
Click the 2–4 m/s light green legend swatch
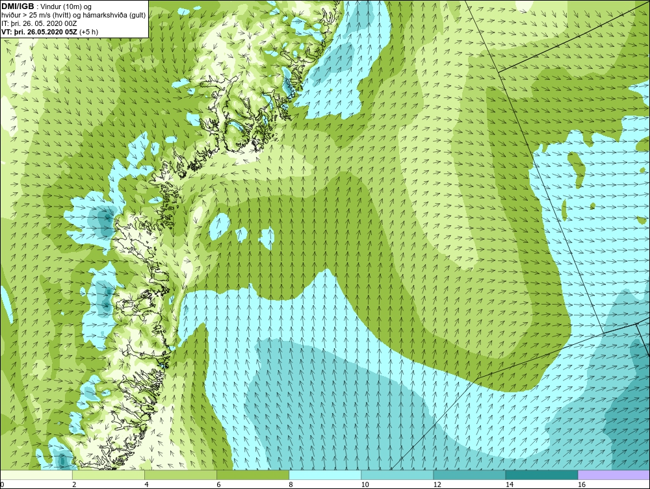(x=109, y=475)
